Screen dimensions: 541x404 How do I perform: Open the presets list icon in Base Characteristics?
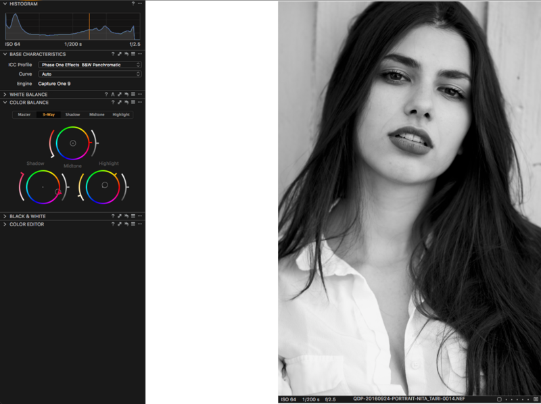[x=133, y=54]
